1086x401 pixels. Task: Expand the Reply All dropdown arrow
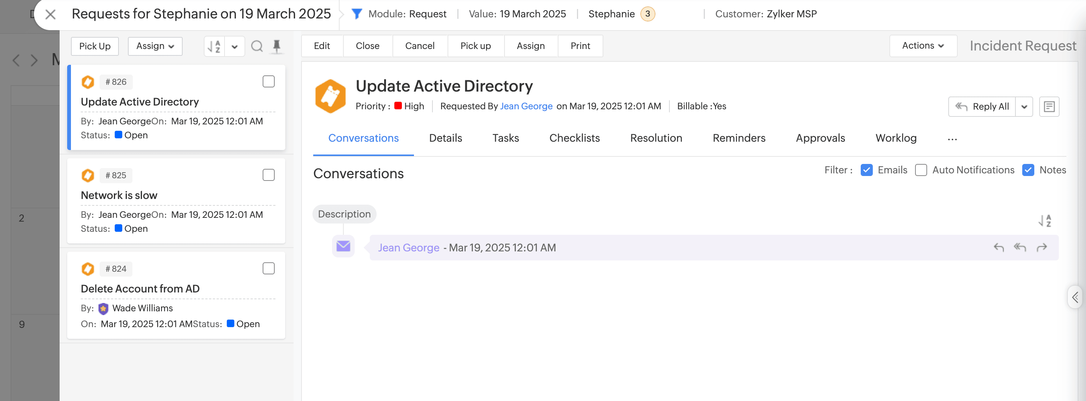[1024, 107]
